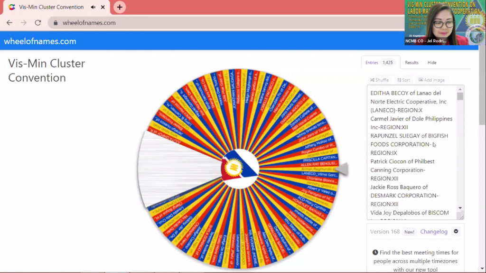Open a new browser tab
The height and width of the screenshot is (273, 486).
[x=120, y=7]
